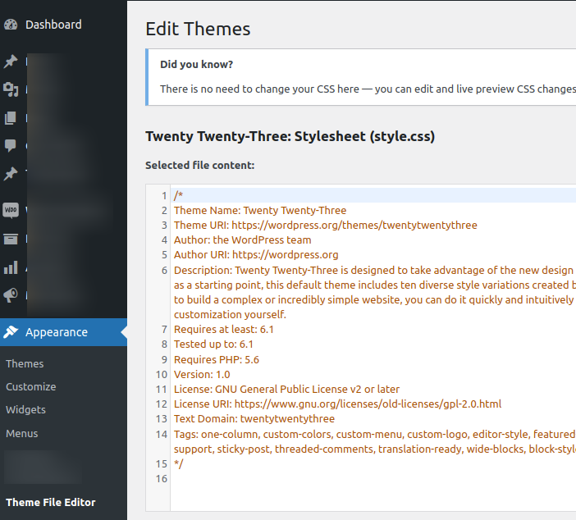Click the Analytics bar chart icon
This screenshot has height=520, width=576.
coord(11,267)
